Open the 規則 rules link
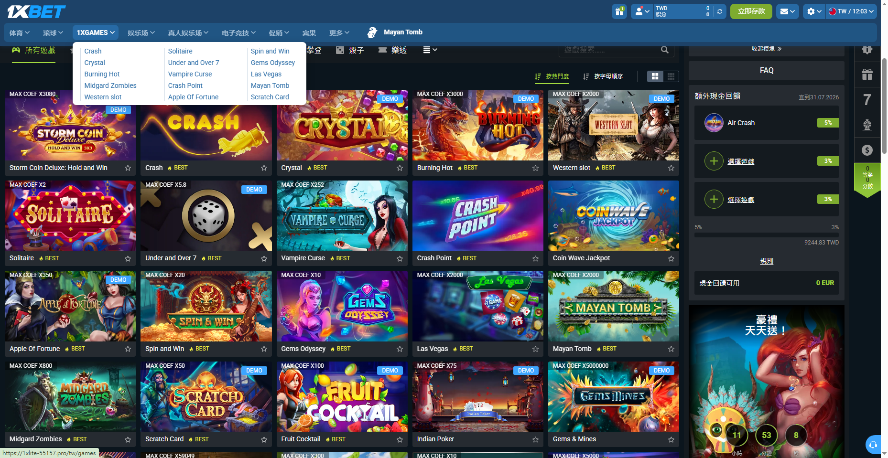The width and height of the screenshot is (888, 458). tap(767, 261)
